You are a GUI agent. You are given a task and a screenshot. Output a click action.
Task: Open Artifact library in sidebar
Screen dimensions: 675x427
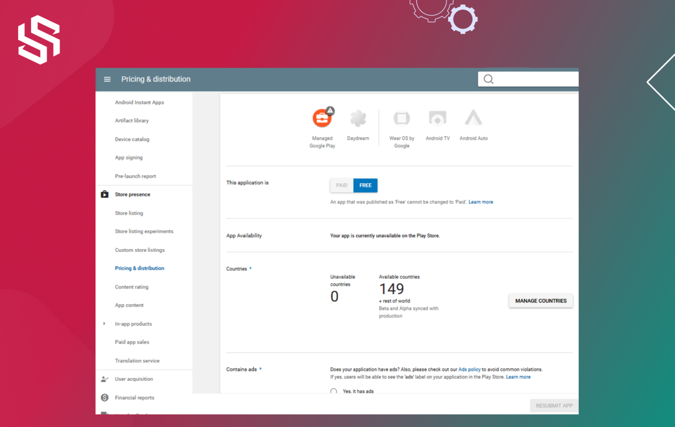(x=132, y=121)
